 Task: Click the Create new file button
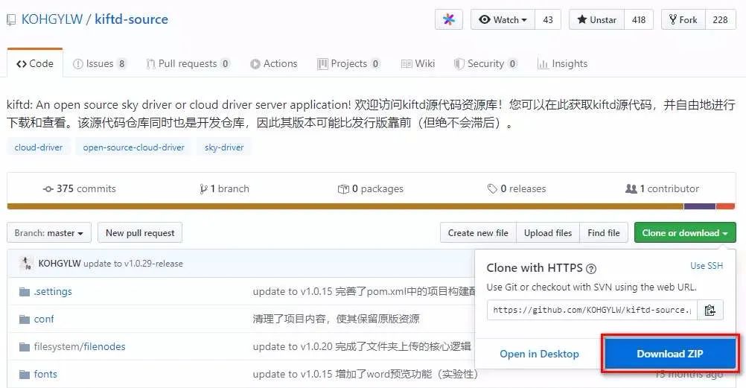coord(478,233)
